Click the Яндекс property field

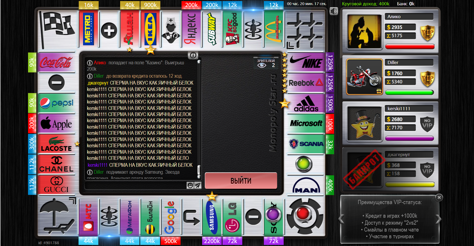(x=191, y=29)
